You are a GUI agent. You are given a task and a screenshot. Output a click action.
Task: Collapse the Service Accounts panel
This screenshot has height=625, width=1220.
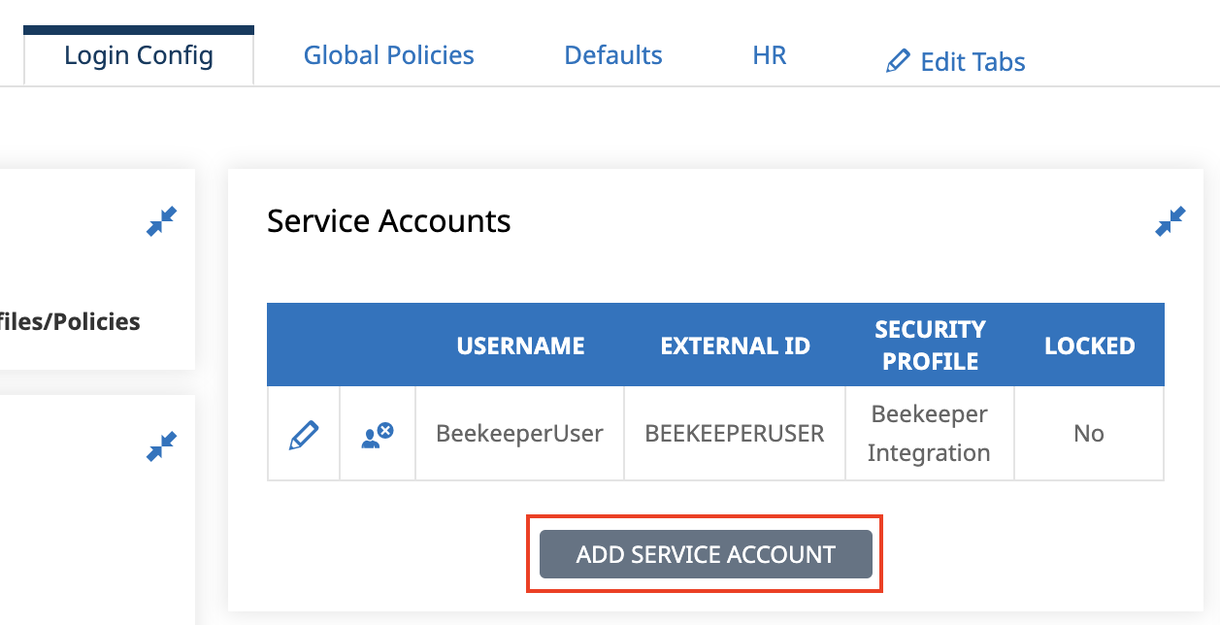1171,220
